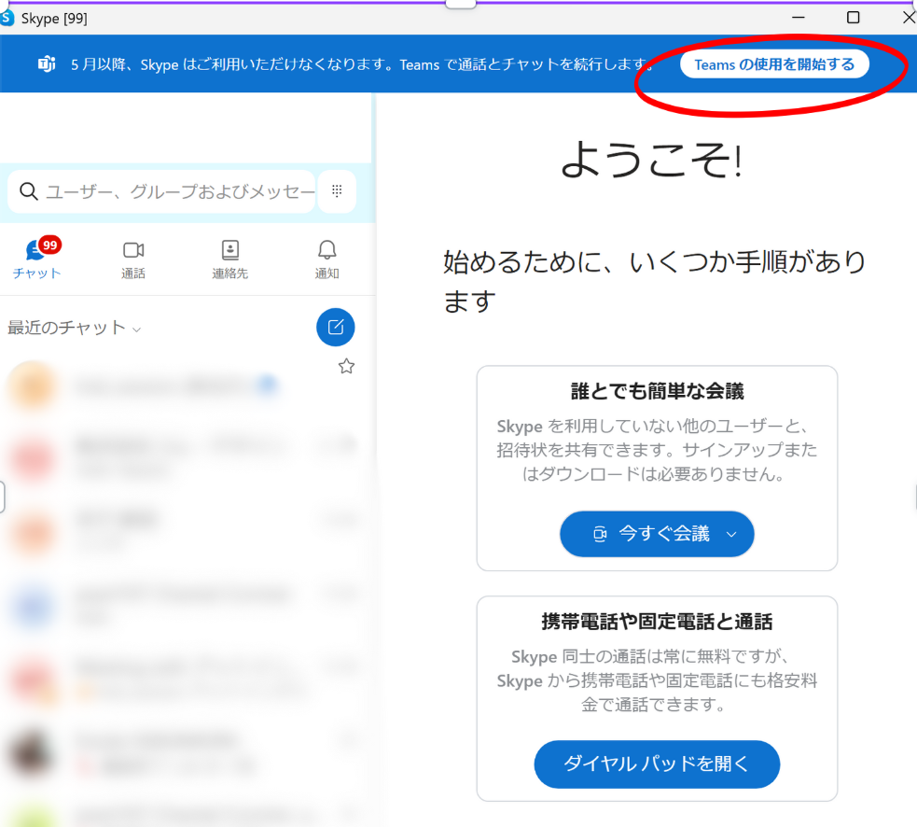Expand the 今すぐ会議 dropdown chevron

pyautogui.click(x=731, y=534)
